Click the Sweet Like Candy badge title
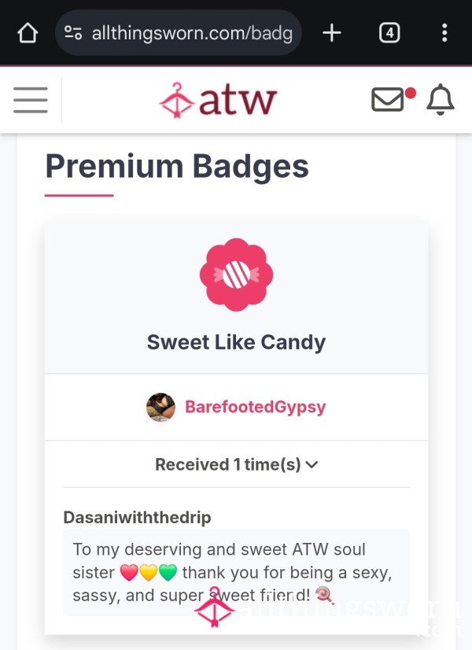Viewport: 472px width, 650px height. (236, 342)
